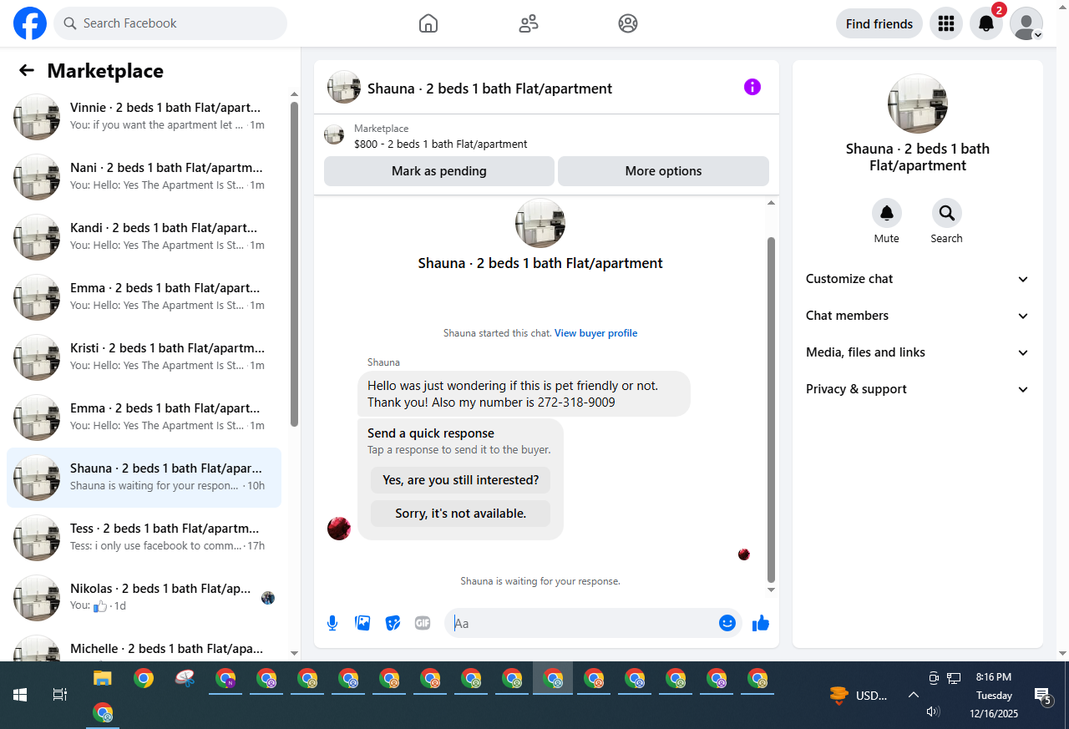Screen dimensions: 1069x729
Task: Click the Marketplace heading
Action: coord(105,71)
